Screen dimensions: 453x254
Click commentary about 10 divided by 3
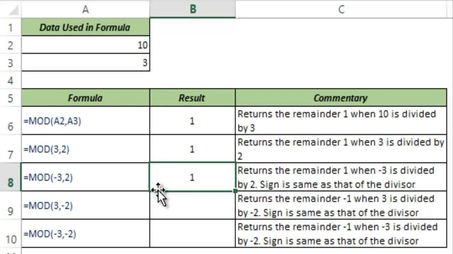pyautogui.click(x=341, y=121)
